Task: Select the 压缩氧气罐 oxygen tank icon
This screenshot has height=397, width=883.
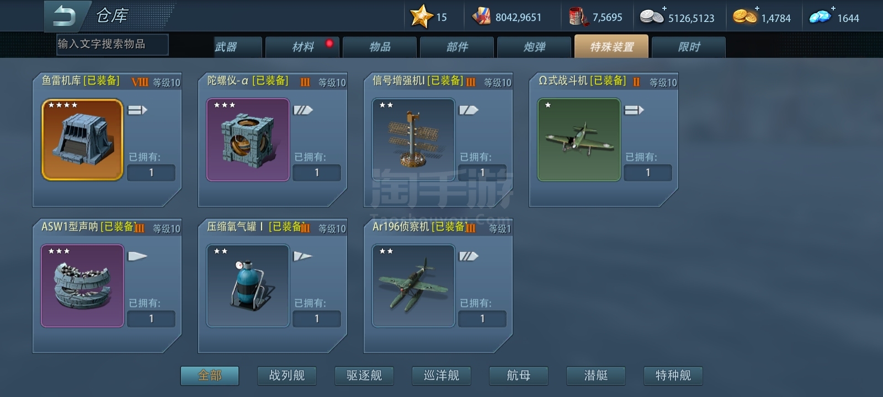Action: 248,286
